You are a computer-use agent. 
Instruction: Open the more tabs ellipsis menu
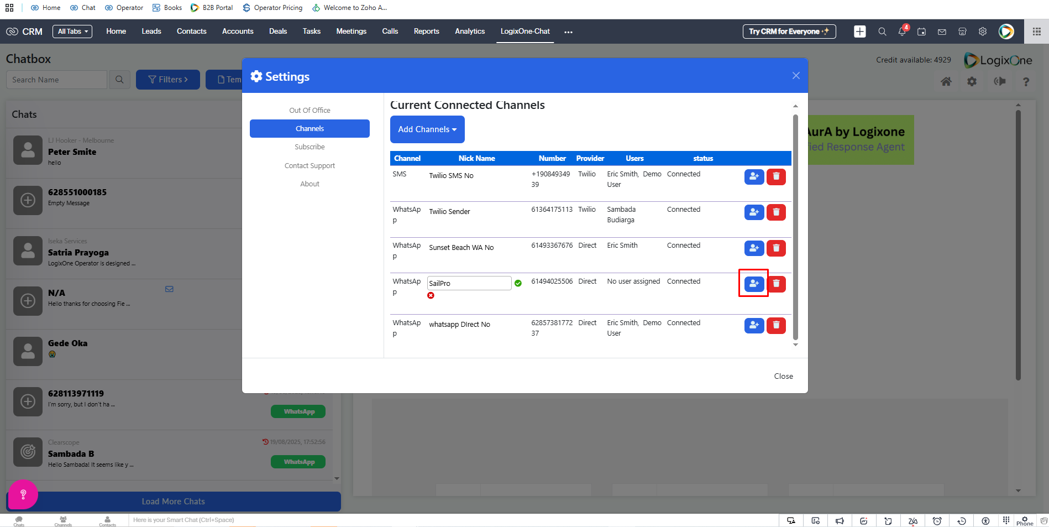pyautogui.click(x=568, y=32)
